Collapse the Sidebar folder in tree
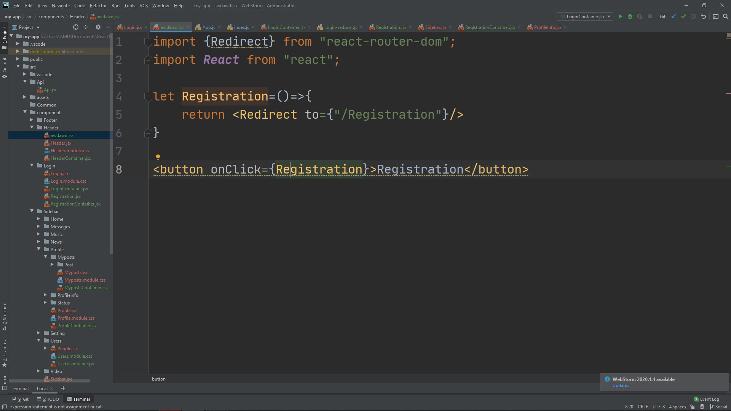 [32, 211]
